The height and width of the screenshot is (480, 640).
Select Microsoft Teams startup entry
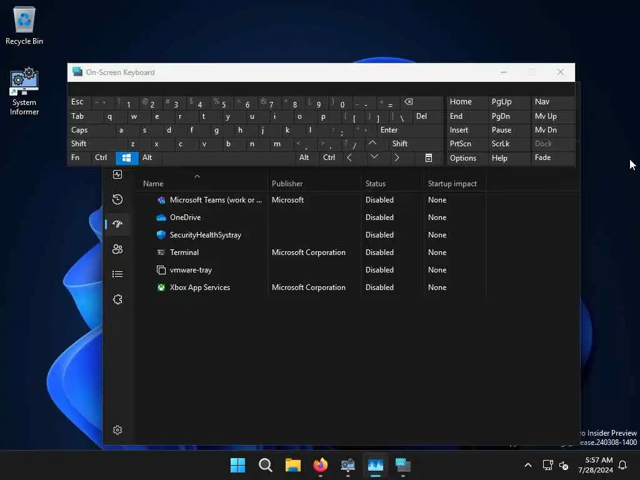click(311, 200)
